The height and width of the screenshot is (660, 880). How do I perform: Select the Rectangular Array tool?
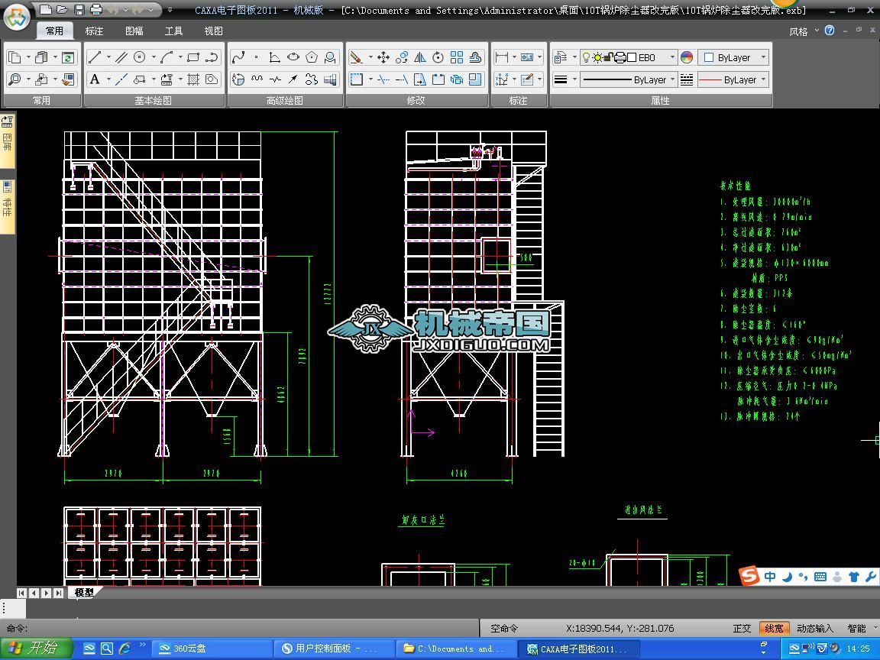457,57
